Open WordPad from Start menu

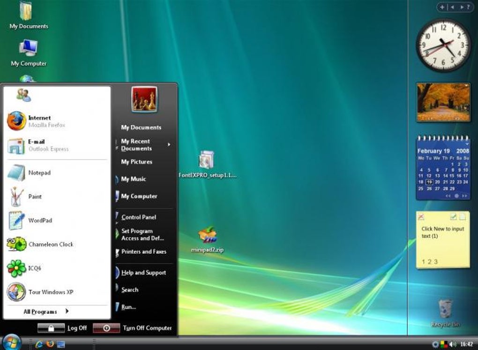click(x=57, y=221)
